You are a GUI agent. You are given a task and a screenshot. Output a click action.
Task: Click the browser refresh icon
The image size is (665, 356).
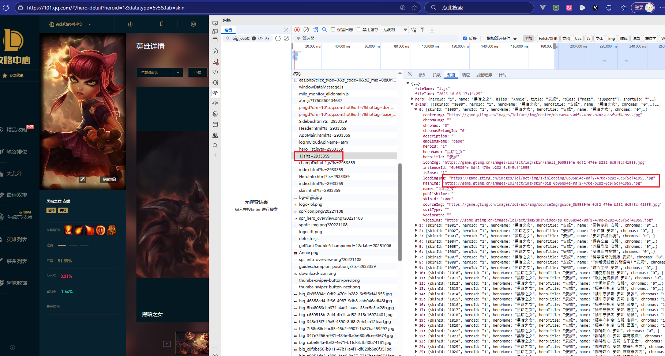pos(6,7)
